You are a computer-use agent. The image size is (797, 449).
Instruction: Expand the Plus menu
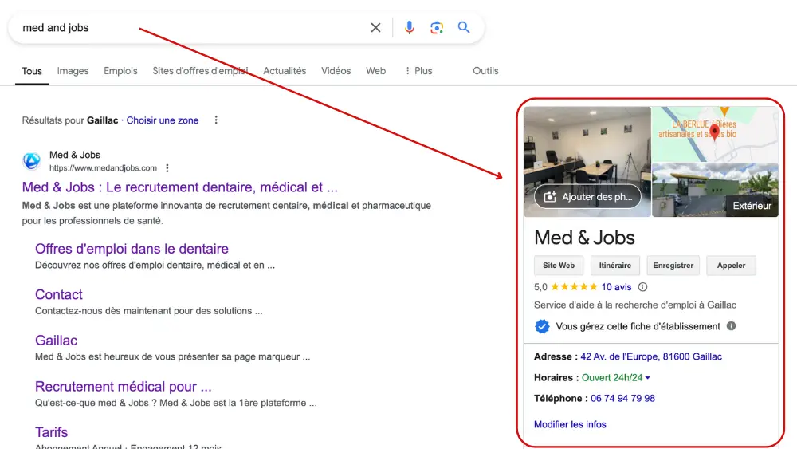point(418,71)
